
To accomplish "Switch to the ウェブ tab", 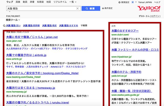I will coord(10,2).
